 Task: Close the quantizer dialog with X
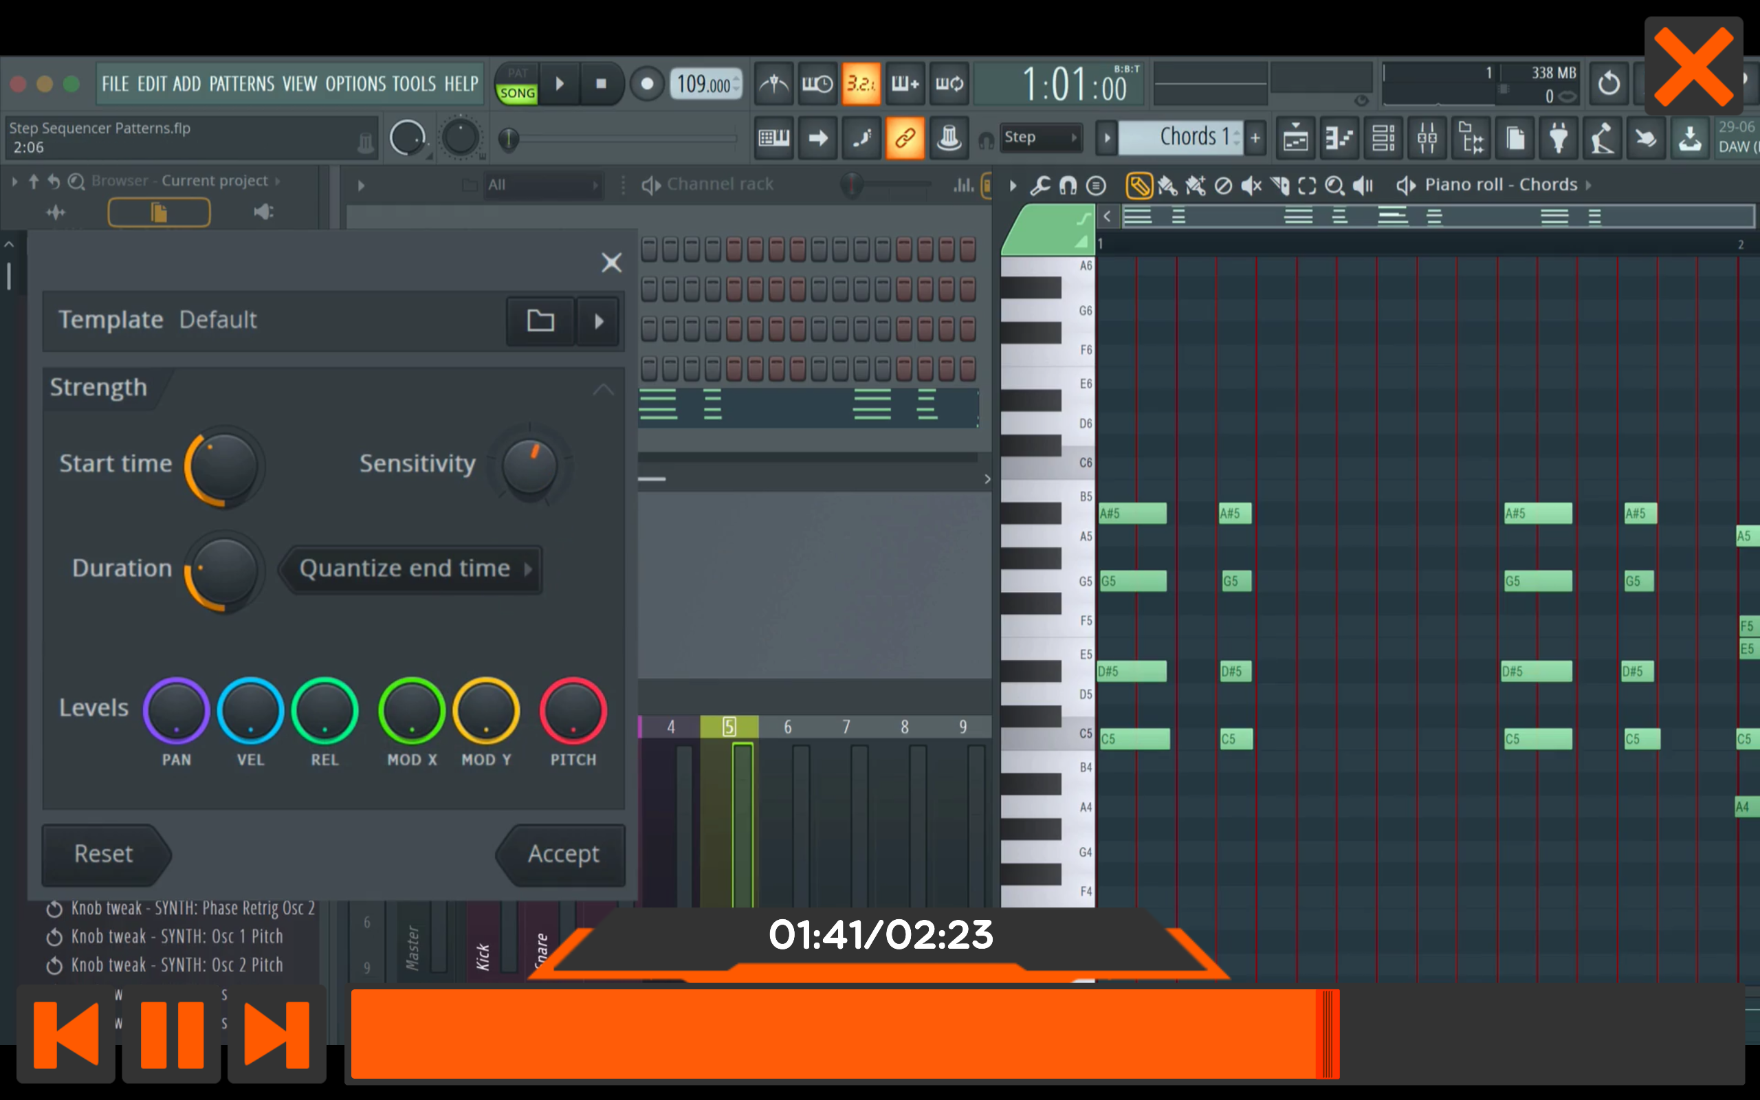[x=611, y=262]
